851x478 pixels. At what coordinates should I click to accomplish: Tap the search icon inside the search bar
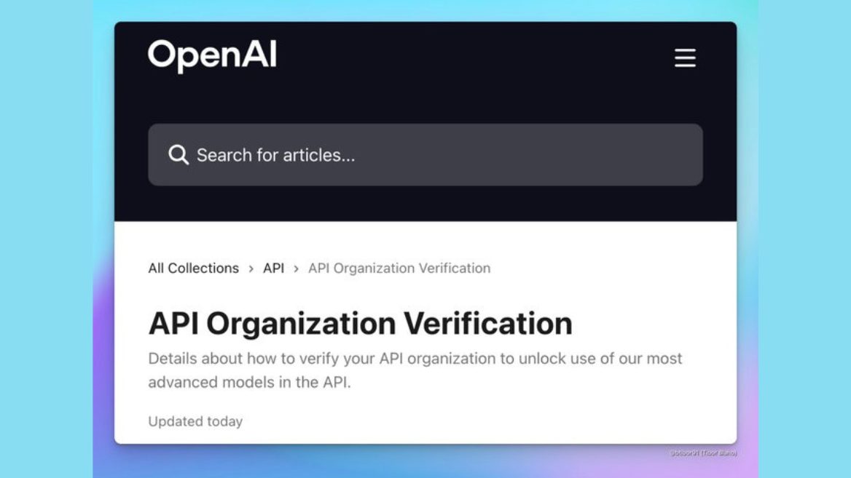coord(178,154)
